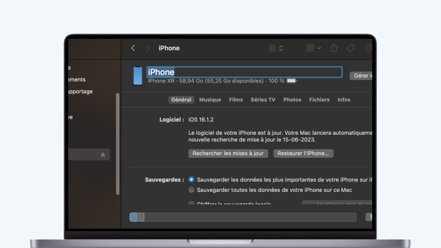The image size is (441, 248).
Task: Open the group-by grid dropdown
Action: coord(313,48)
